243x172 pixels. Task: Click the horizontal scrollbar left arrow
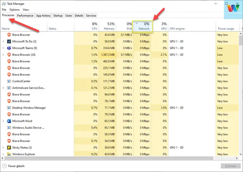pyautogui.click(x=2, y=158)
